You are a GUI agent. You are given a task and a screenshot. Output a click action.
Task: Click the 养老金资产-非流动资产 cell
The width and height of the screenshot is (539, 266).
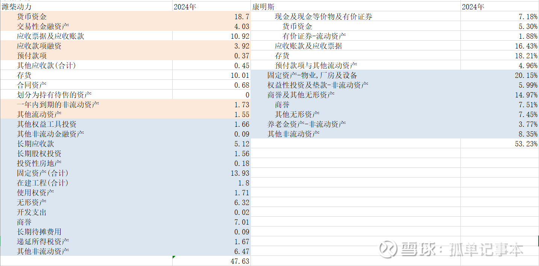tap(355, 124)
